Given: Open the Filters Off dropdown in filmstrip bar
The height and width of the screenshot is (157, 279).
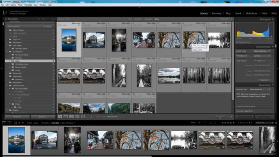Looking at the screenshot, I should (x=265, y=123).
